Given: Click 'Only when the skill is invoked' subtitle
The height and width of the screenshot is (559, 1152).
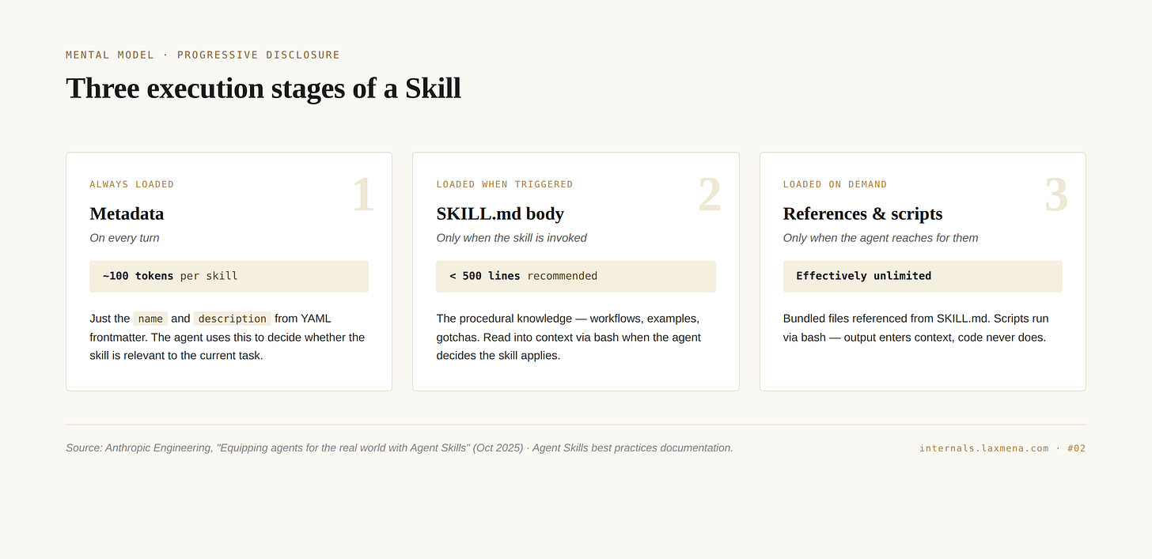Looking at the screenshot, I should 512,238.
